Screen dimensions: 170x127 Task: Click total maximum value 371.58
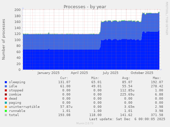click(157, 115)
